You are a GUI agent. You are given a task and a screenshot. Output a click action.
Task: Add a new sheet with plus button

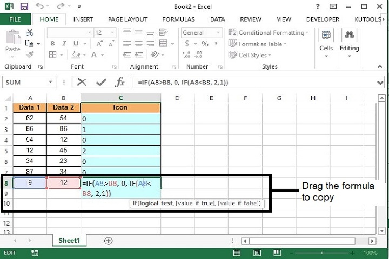click(x=109, y=241)
